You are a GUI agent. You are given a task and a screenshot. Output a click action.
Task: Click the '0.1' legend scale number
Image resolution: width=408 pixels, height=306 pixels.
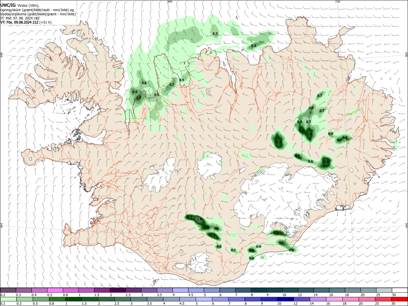pyautogui.click(x=3, y=304)
